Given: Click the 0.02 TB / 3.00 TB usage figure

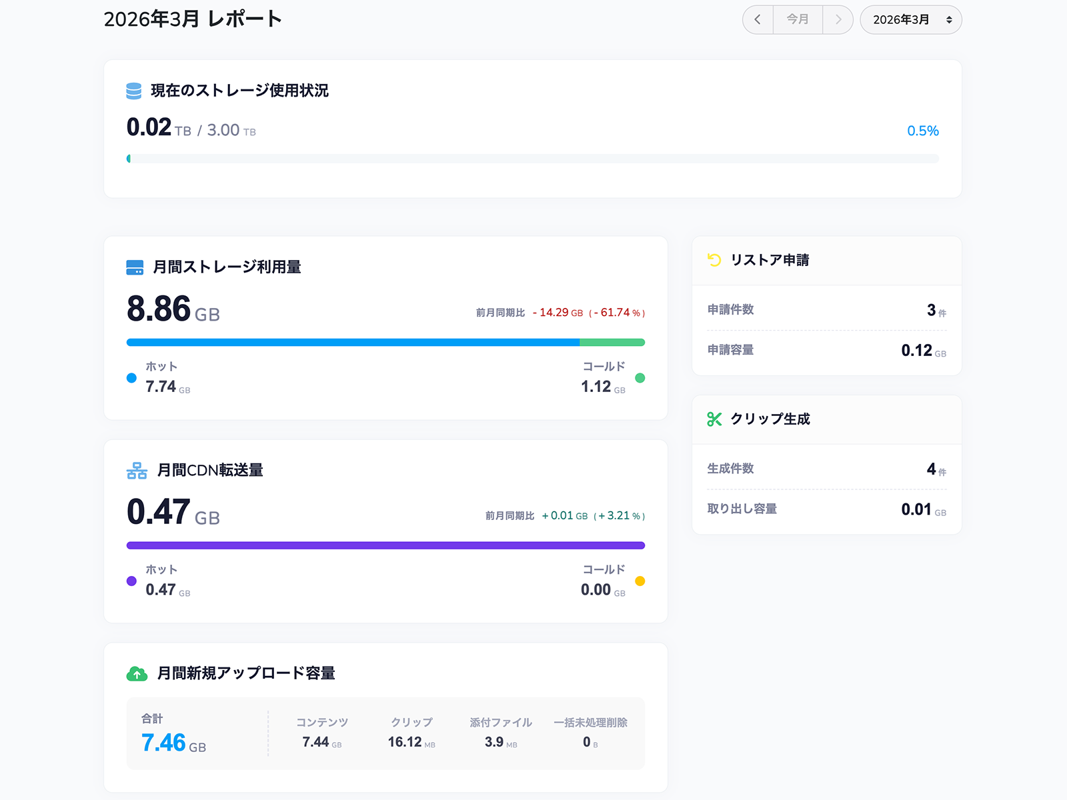Looking at the screenshot, I should point(191,128).
